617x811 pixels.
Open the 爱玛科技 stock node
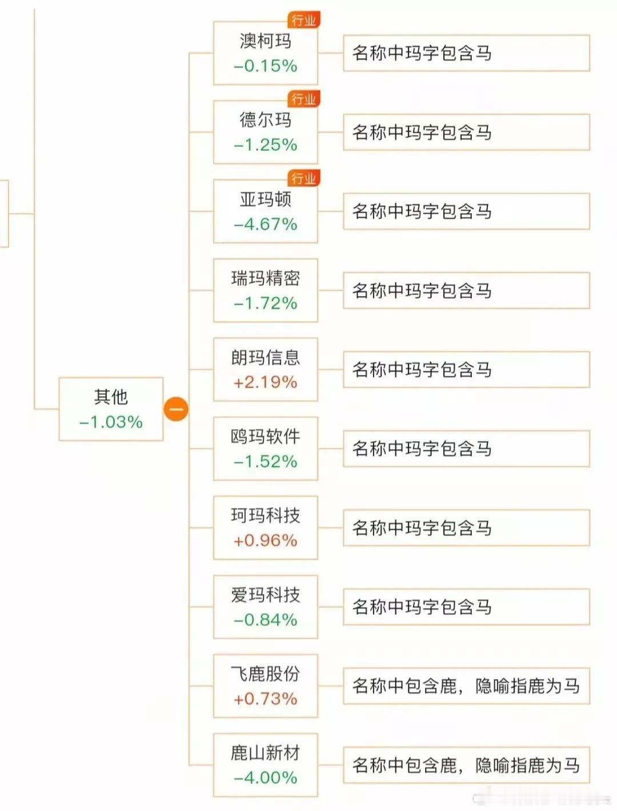[x=266, y=607]
